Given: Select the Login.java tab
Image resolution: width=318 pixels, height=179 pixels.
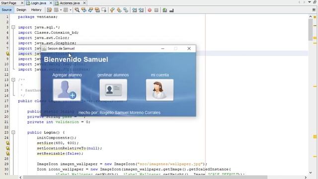Looking at the screenshot, I should click(x=38, y=3).
